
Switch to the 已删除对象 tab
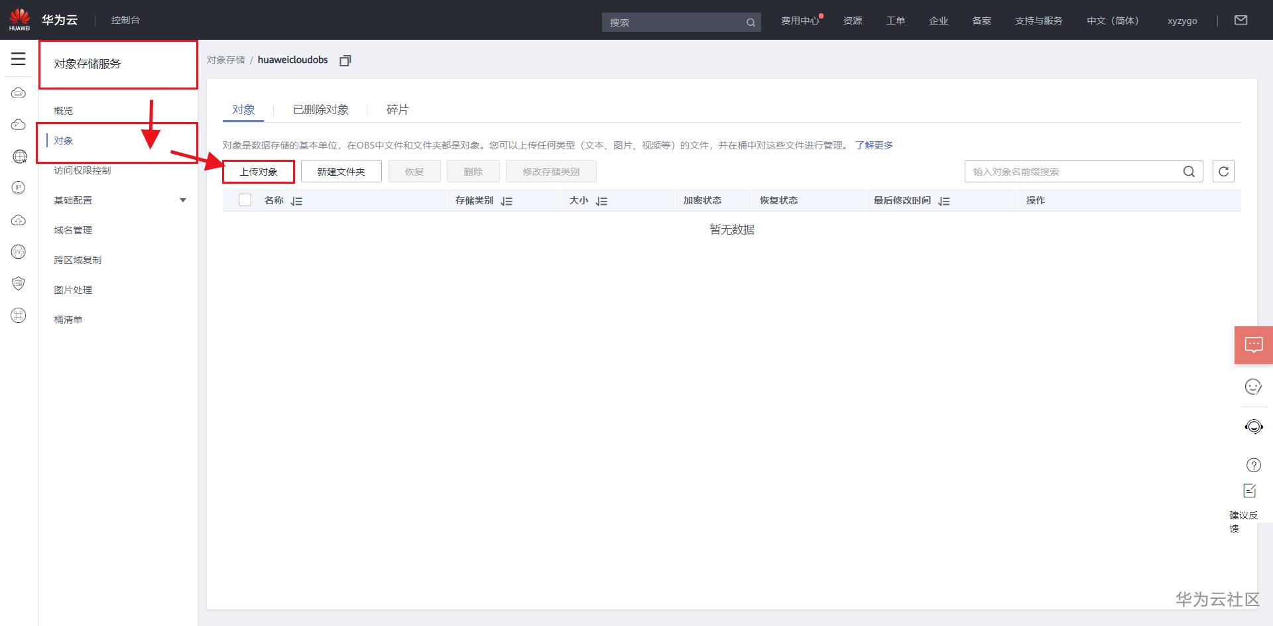320,109
